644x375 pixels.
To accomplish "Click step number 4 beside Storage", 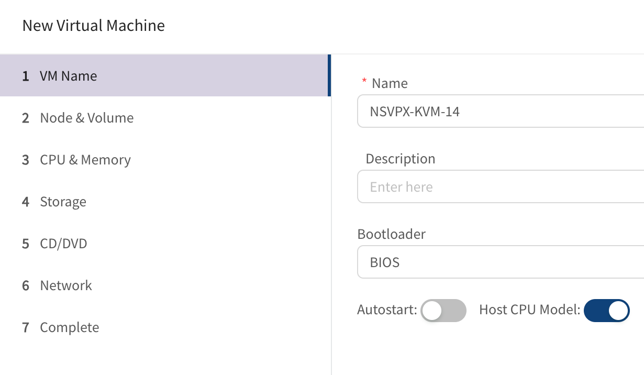I will click(x=26, y=202).
